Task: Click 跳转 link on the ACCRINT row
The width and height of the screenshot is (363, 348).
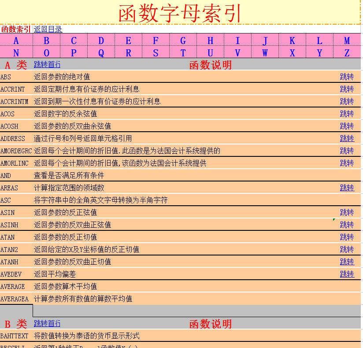Action: click(347, 89)
